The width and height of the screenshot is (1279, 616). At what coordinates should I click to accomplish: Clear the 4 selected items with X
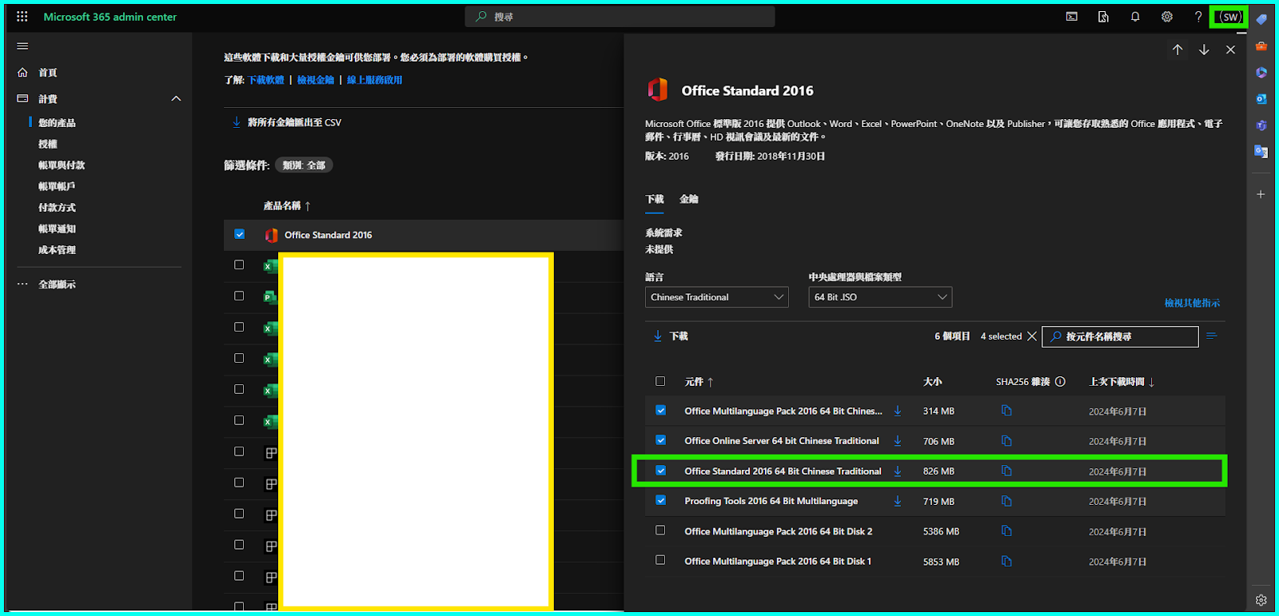point(1032,336)
